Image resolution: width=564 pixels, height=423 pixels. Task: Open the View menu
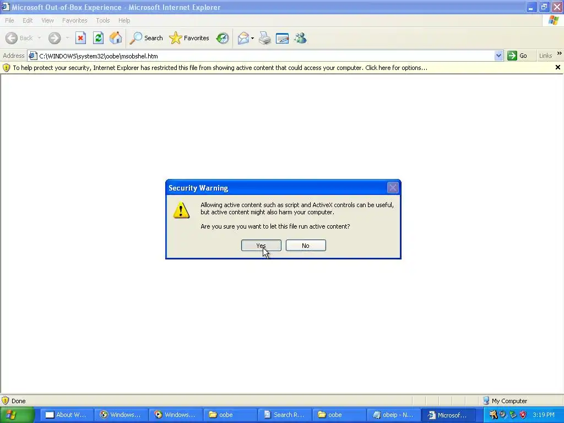[x=47, y=20]
